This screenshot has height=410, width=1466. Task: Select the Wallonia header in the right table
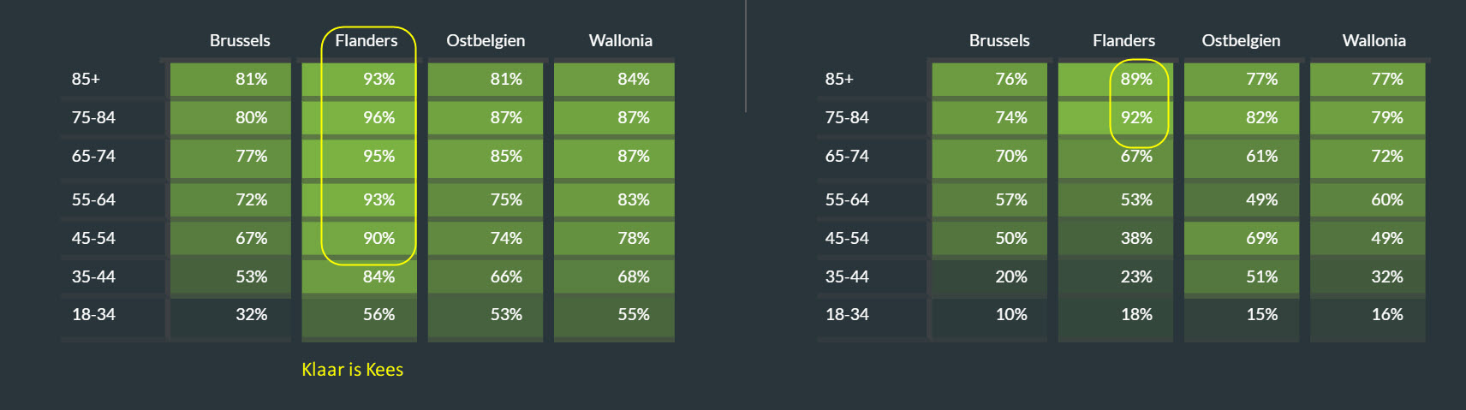click(x=1374, y=40)
